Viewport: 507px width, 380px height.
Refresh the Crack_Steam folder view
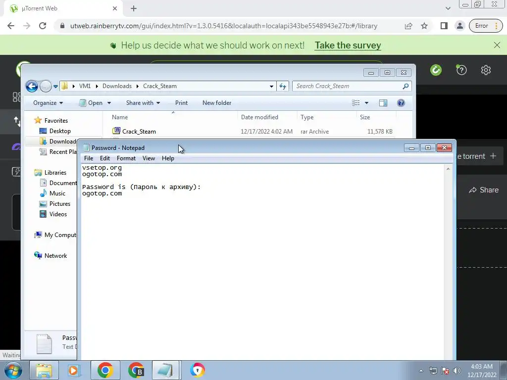click(283, 86)
